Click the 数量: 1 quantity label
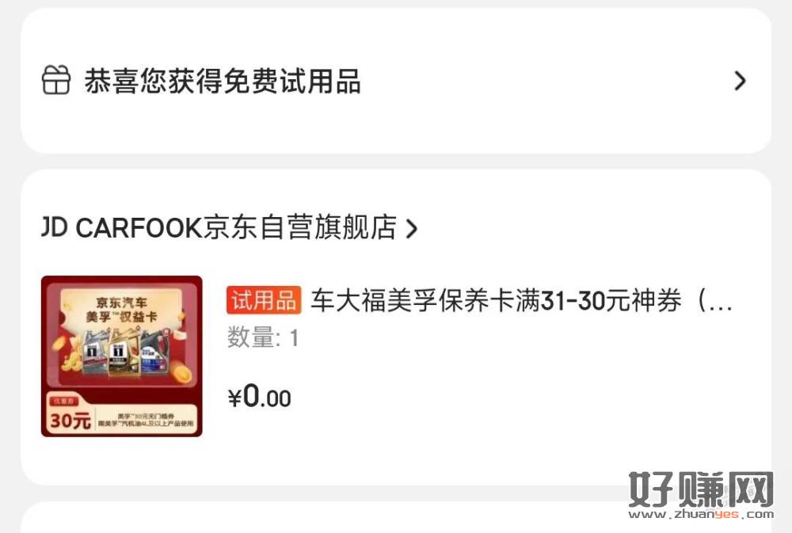This screenshot has height=533, width=792. (x=263, y=337)
